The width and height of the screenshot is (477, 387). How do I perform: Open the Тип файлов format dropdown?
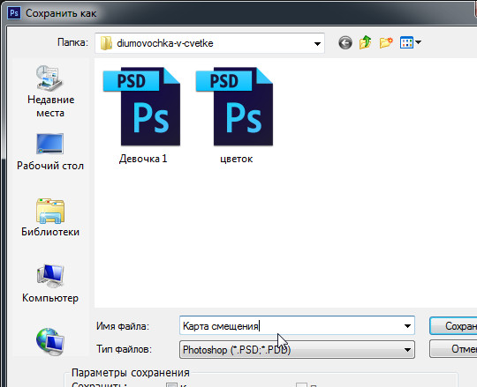(x=297, y=350)
